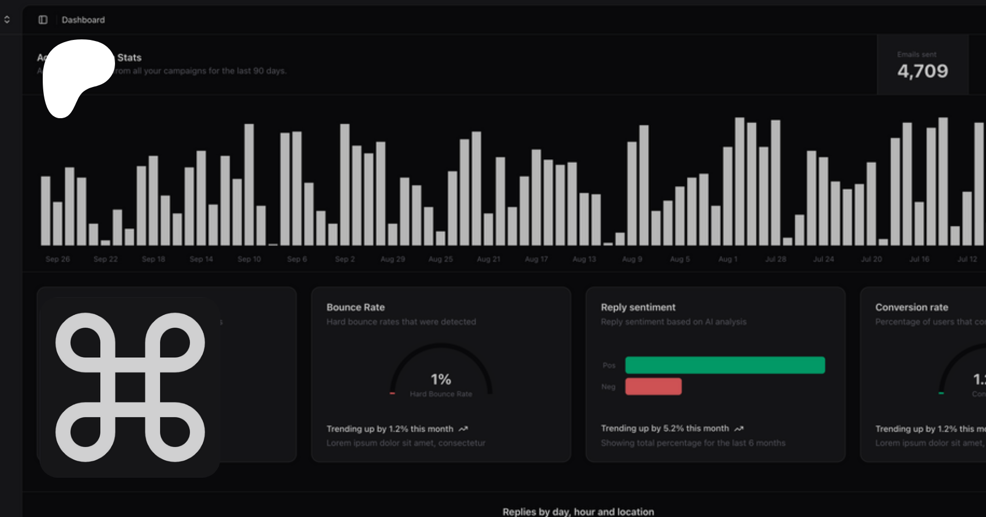
Task: Select the Aug 1 label on chart axis
Action: (x=727, y=259)
